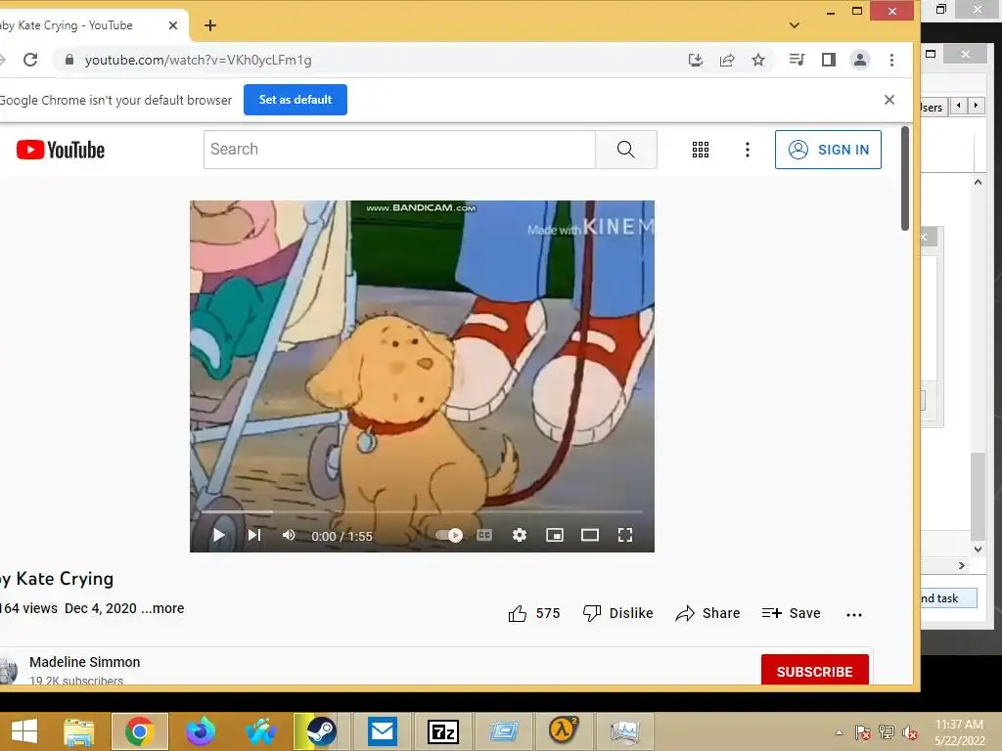Skip to next video
This screenshot has height=751, width=1002.
[254, 535]
